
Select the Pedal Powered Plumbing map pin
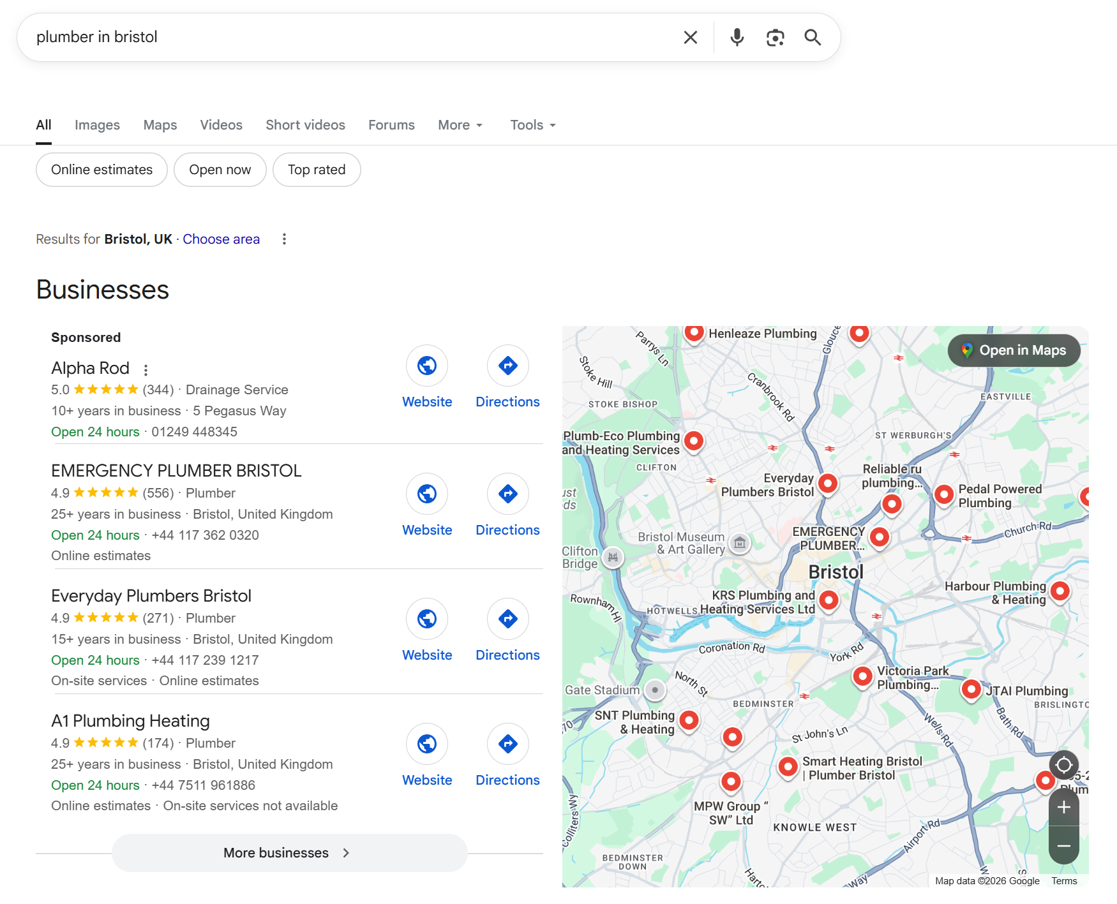pos(944,494)
